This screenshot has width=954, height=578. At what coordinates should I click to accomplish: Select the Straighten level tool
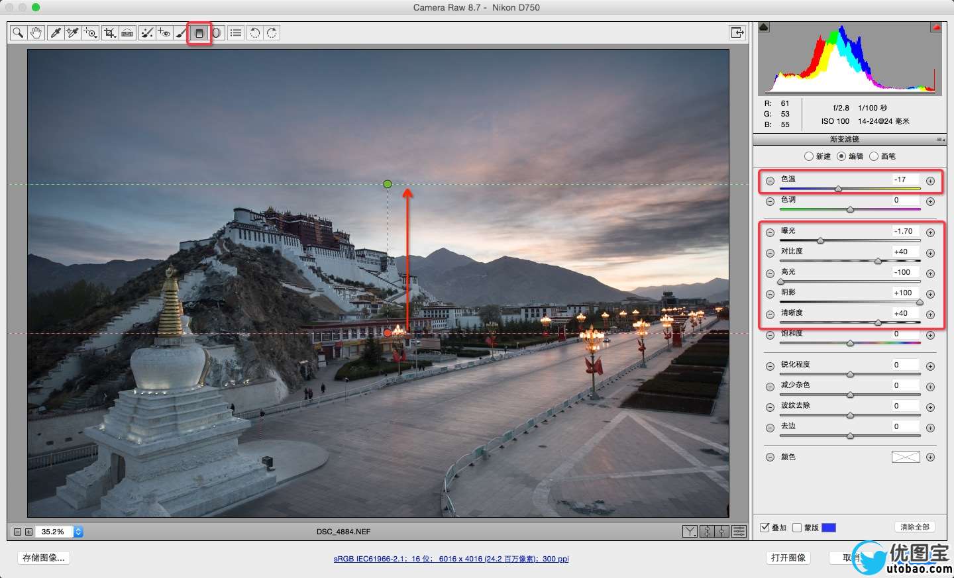coord(127,32)
